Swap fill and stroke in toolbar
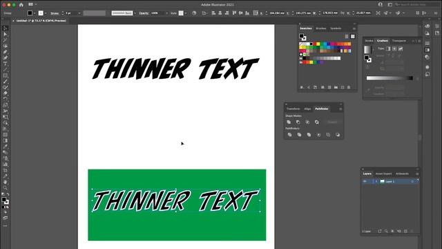This screenshot has height=249, width=442. pyautogui.click(x=8, y=194)
